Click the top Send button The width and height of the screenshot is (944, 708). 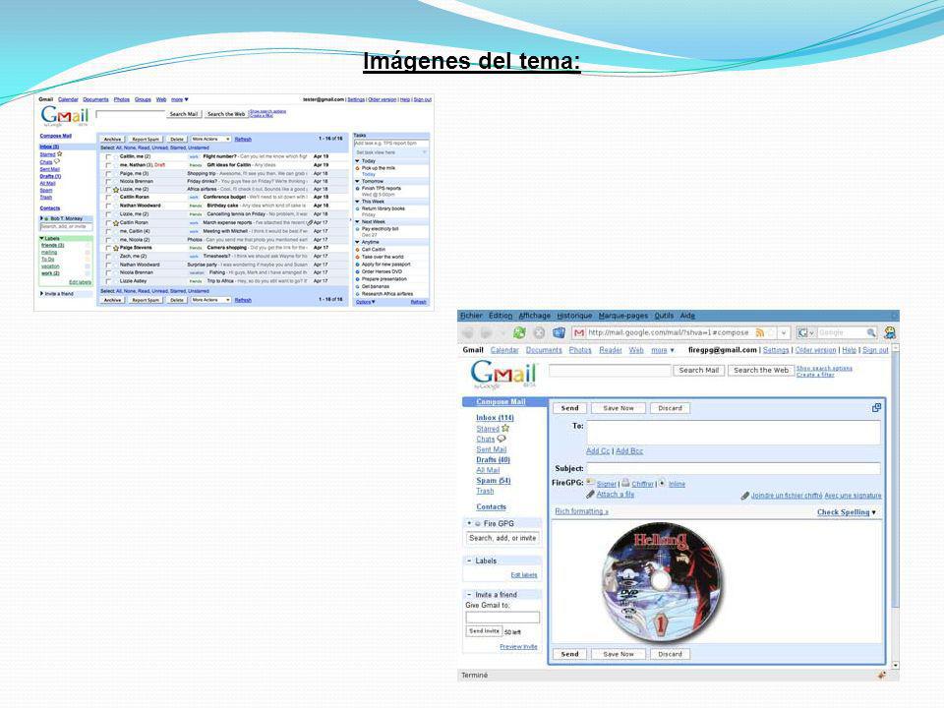(x=569, y=408)
